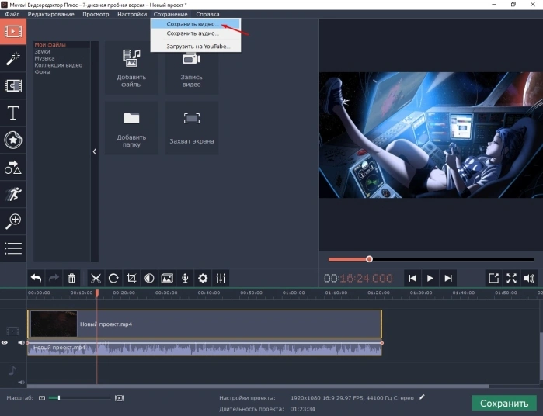Detach the player to separate window
This screenshot has width=543, height=416.
[x=493, y=278]
